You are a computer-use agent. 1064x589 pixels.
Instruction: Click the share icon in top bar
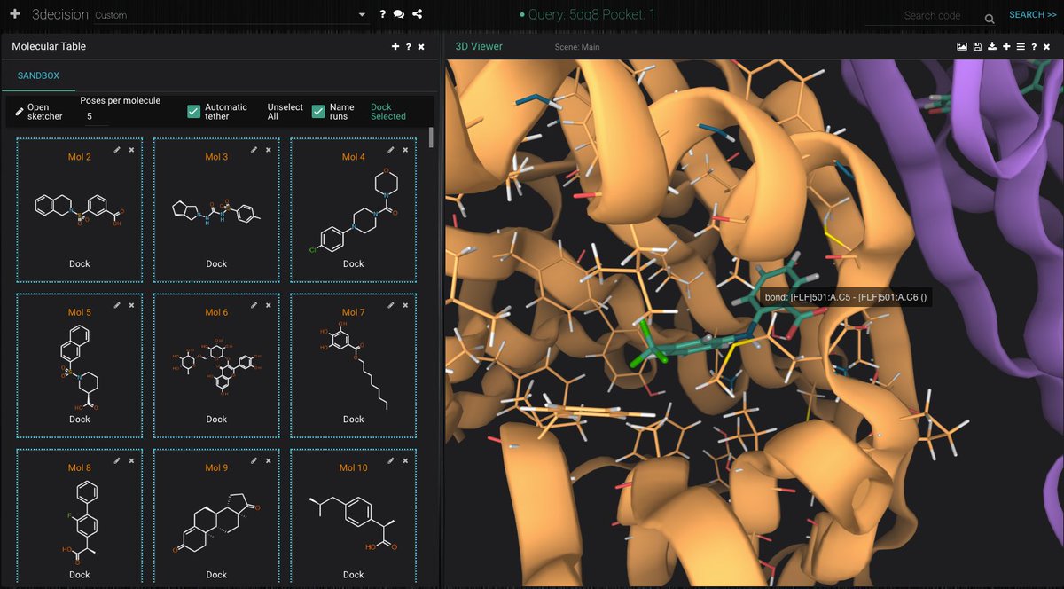pyautogui.click(x=418, y=15)
